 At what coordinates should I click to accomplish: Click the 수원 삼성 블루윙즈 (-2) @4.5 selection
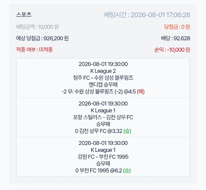[x=105, y=91]
